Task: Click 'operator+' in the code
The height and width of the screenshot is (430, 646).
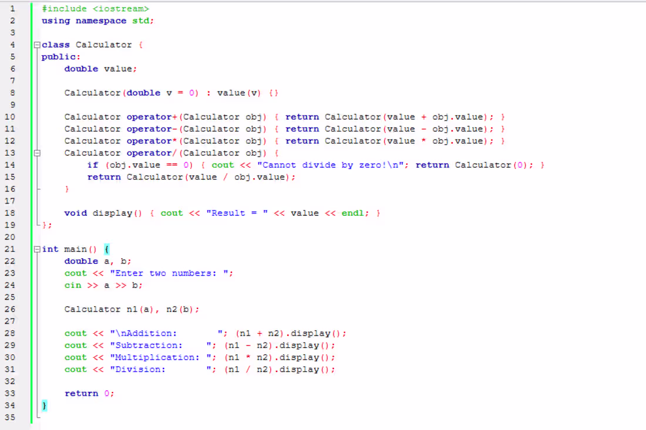Action: [152, 117]
